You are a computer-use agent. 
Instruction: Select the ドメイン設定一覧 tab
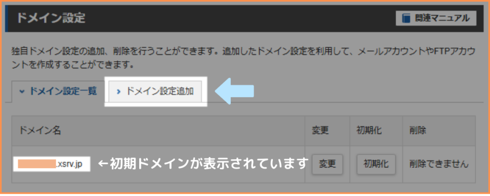[58, 91]
